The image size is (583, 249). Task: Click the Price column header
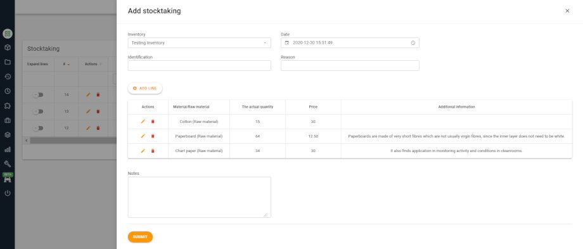tap(313, 107)
